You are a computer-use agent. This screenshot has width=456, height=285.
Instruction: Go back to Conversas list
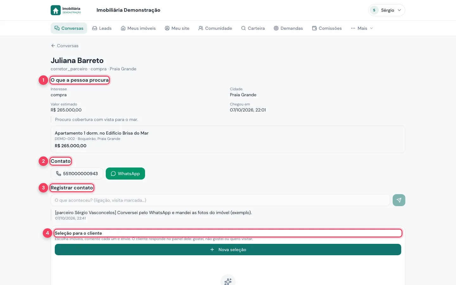[x=65, y=46]
